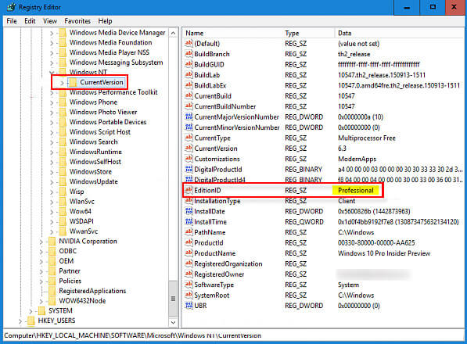Select the CurrentBuildNumber value name
This screenshot has height=344, width=467.
pyautogui.click(x=225, y=106)
